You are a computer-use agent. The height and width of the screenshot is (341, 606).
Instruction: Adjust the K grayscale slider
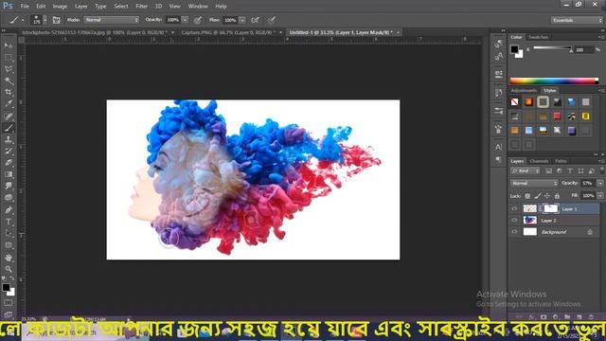click(552, 48)
